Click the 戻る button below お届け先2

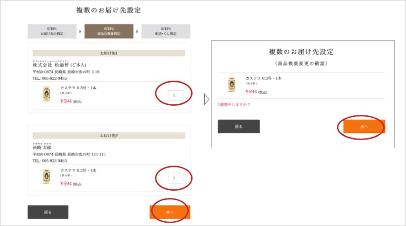(x=48, y=212)
